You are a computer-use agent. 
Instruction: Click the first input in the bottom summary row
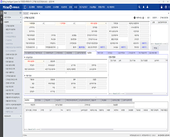(44, 105)
